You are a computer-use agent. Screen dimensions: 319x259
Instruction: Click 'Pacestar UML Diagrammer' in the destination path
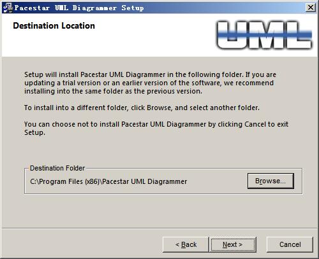(x=145, y=181)
